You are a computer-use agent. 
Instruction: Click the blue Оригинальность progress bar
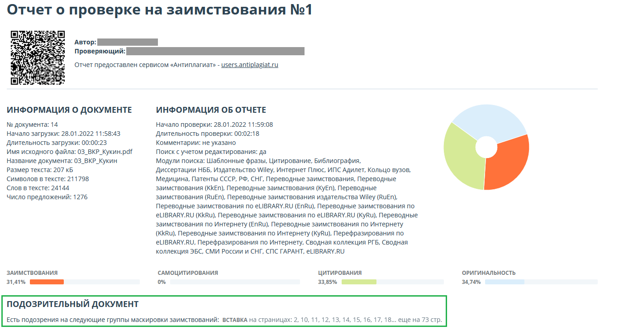coord(505,282)
